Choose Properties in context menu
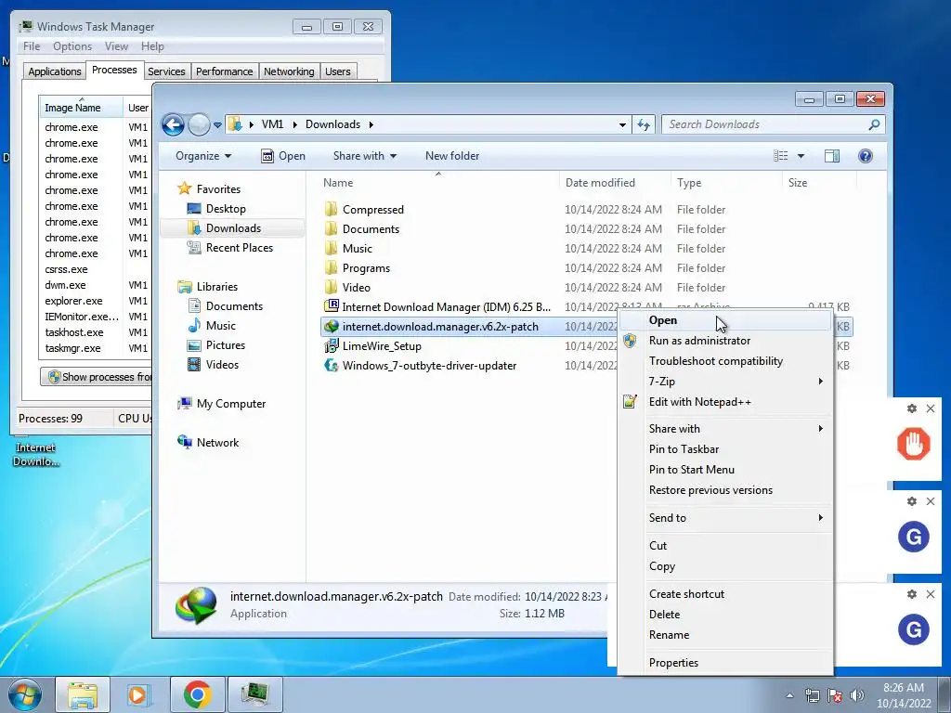Screen dimensions: 951x713 [726, 663]
